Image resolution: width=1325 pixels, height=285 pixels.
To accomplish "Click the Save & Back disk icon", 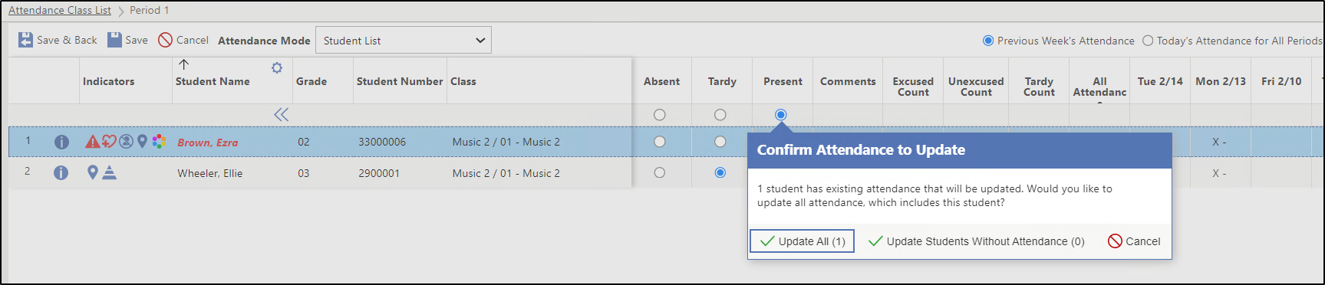I will point(25,40).
